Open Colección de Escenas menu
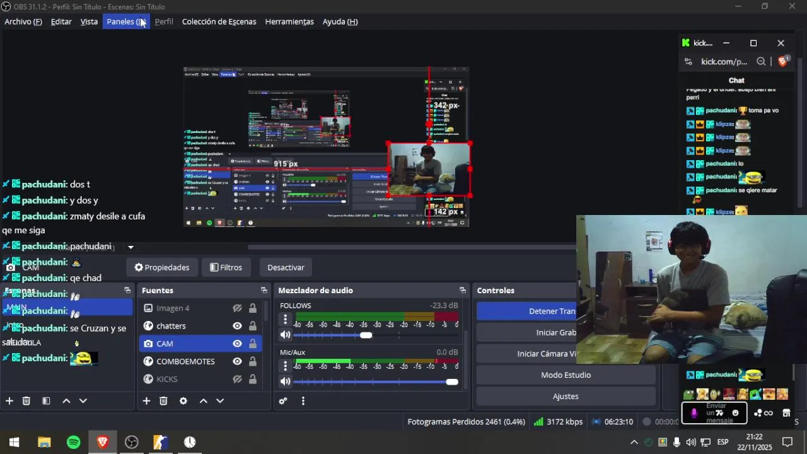Screen dimensions: 807x454 coord(219,21)
